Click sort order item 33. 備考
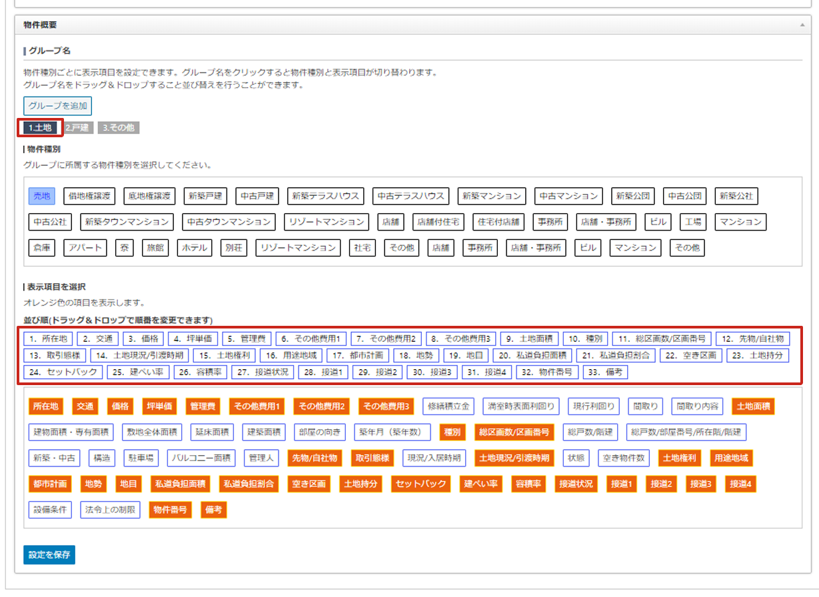The height and width of the screenshot is (597, 819). [605, 372]
